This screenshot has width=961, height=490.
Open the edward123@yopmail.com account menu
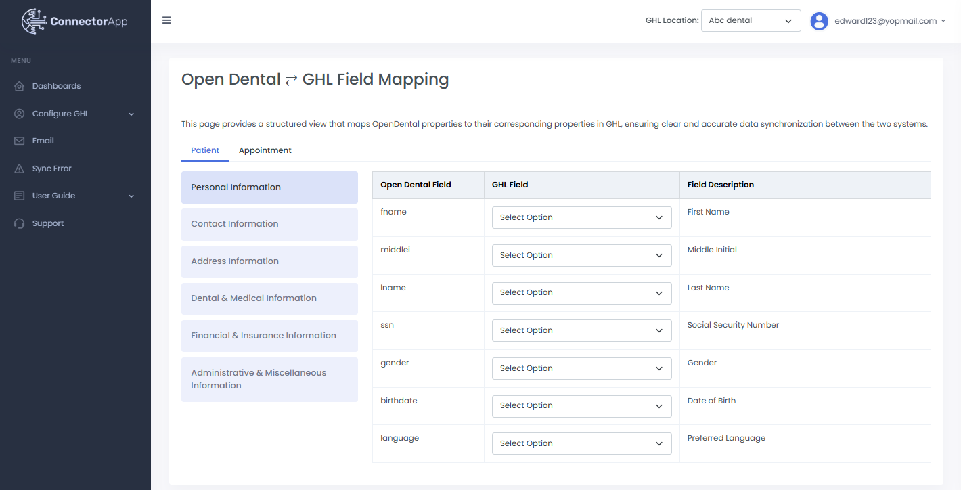tap(889, 21)
